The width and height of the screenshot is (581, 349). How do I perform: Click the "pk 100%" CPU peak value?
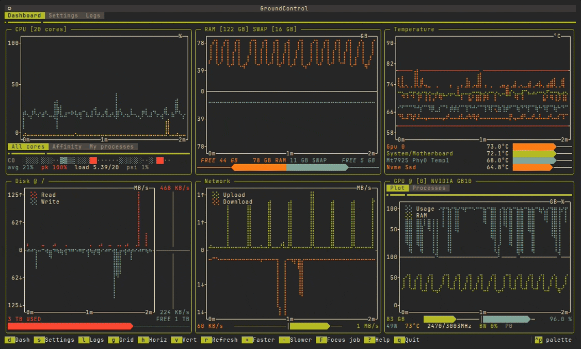click(x=54, y=168)
